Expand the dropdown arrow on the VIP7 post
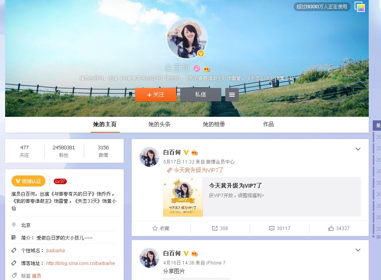This screenshot has height=280, width=381. point(358,149)
